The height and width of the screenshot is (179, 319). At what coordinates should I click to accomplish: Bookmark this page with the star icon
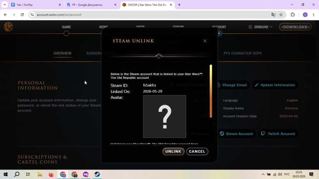pyautogui.click(x=281, y=15)
